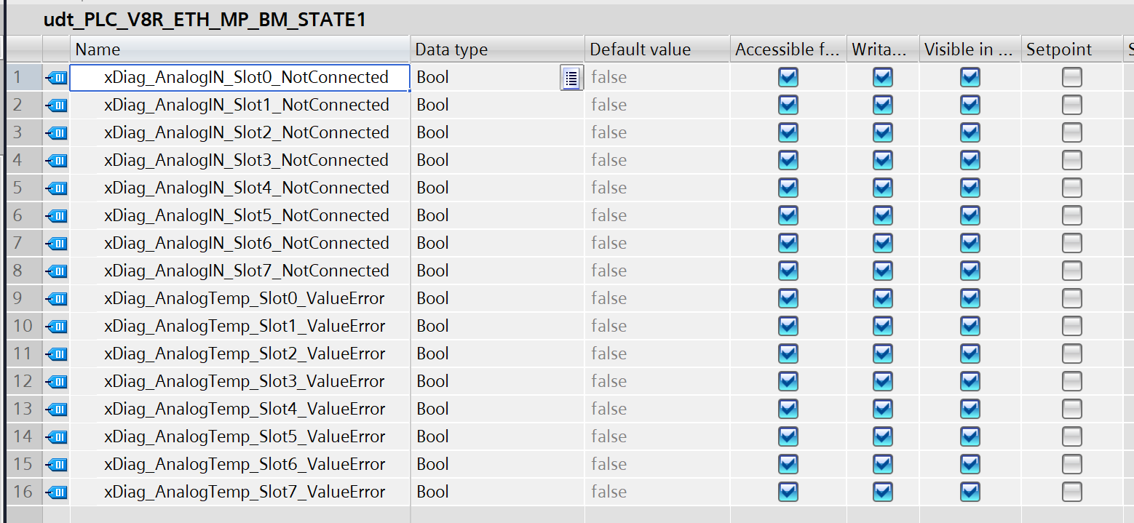Viewport: 1134px width, 523px height.
Task: Click the tag icon for Slot3_NotConnected row
Action: pos(56,161)
